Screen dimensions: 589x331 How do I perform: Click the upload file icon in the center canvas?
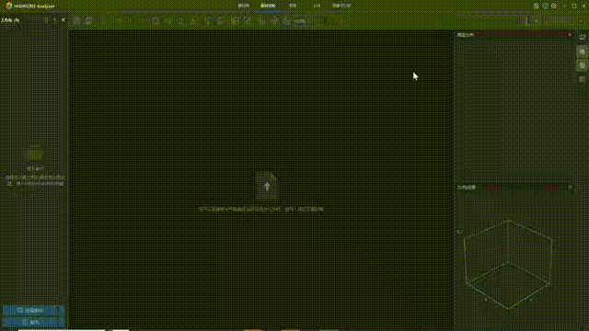[x=267, y=186]
